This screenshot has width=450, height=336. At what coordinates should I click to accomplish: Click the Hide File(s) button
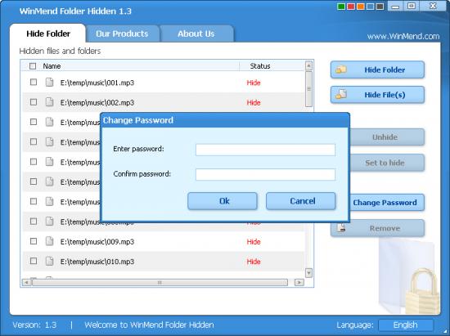tap(377, 95)
